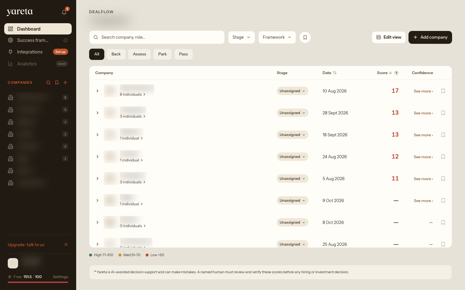Switch to the Pass tab
The image size is (465, 290).
click(x=183, y=54)
